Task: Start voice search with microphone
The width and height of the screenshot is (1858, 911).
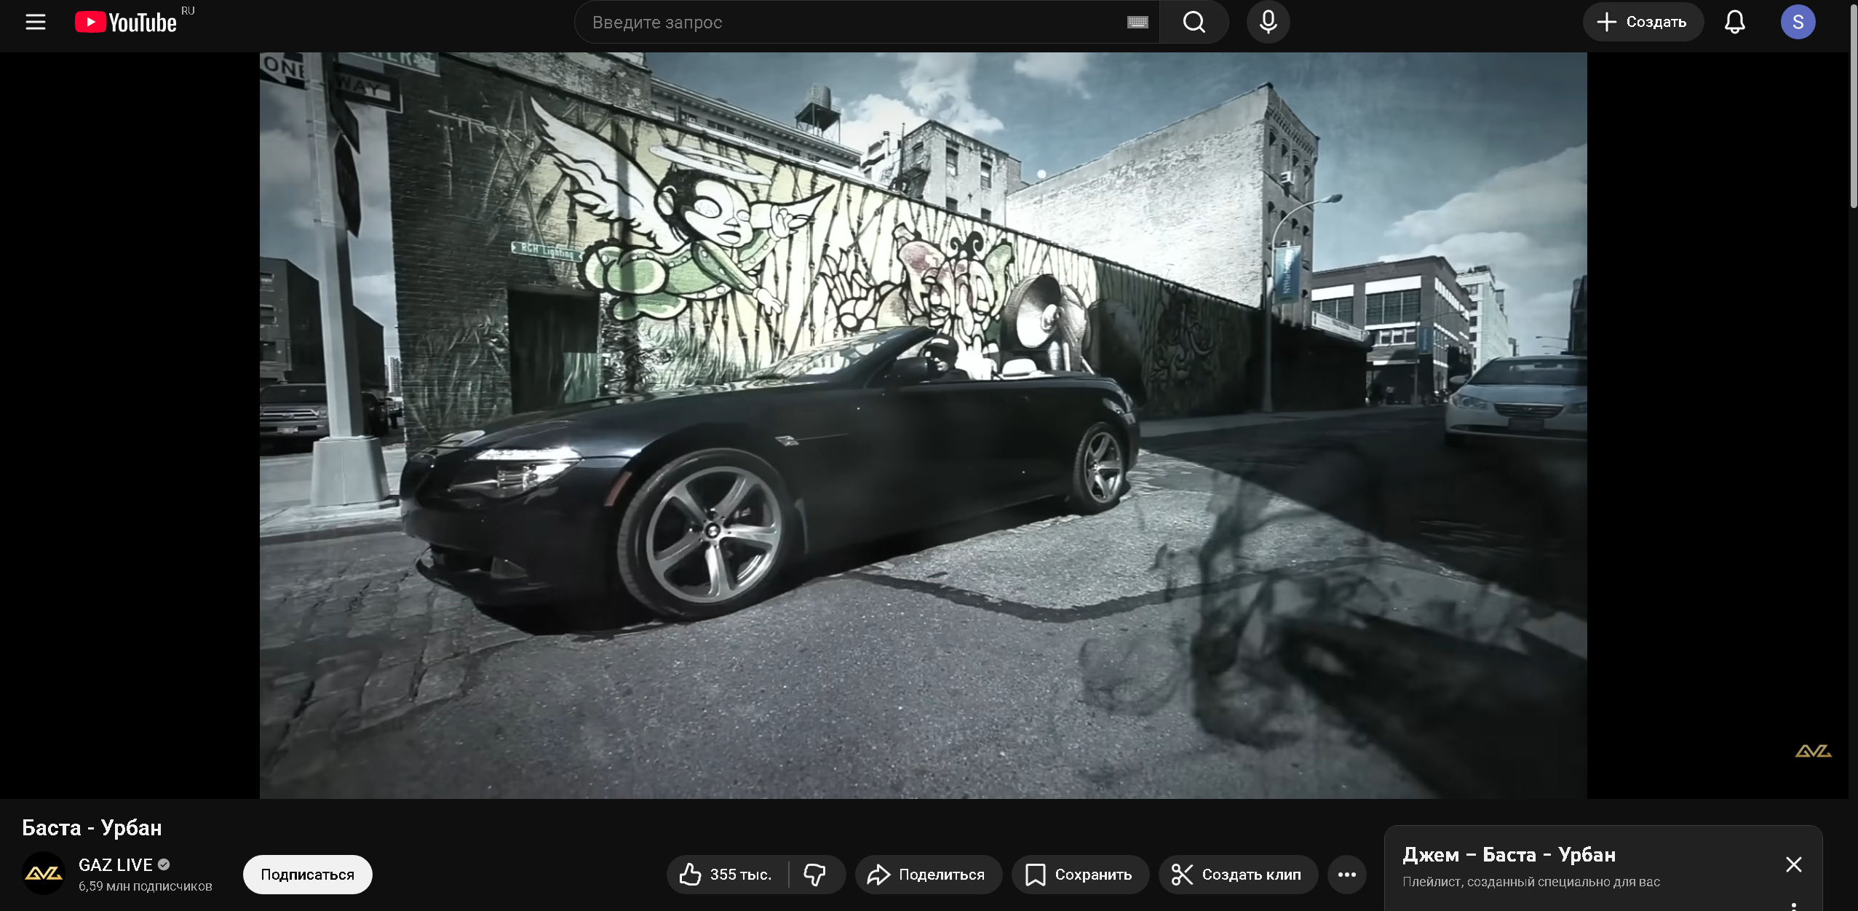Action: coord(1268,22)
